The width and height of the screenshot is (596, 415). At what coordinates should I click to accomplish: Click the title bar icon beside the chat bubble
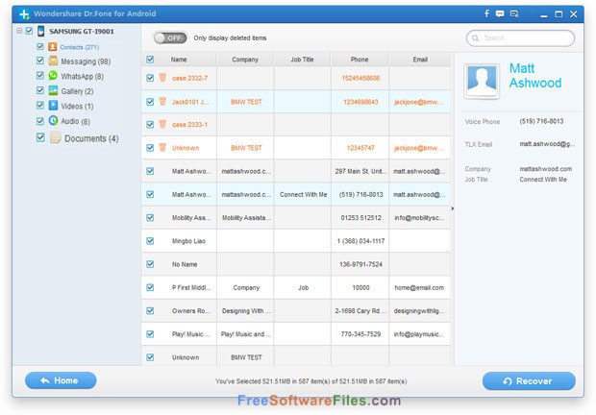[x=514, y=14]
